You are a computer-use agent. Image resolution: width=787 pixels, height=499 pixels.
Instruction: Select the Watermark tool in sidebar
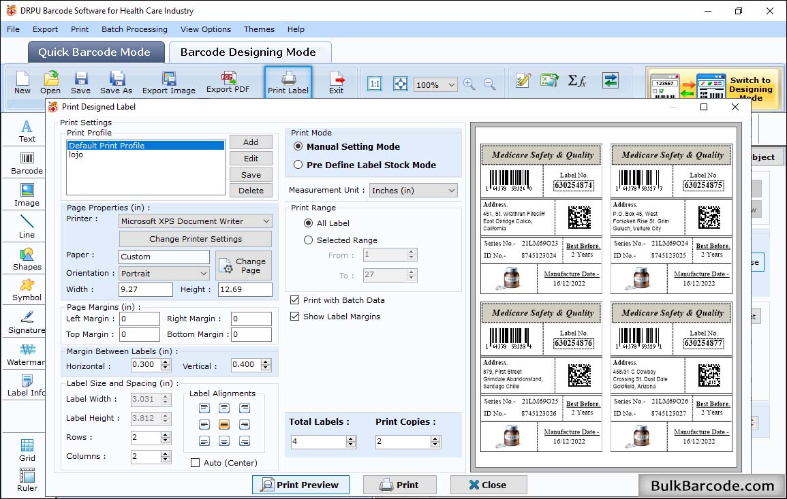pyautogui.click(x=26, y=355)
